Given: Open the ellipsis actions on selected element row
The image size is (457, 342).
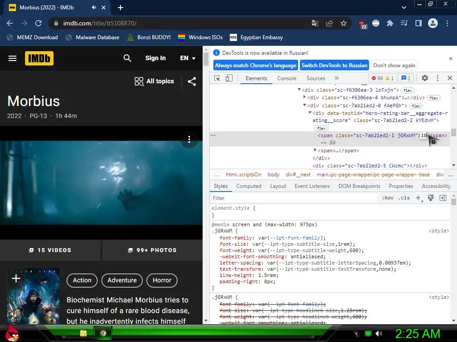Looking at the screenshot, I should point(213,135).
